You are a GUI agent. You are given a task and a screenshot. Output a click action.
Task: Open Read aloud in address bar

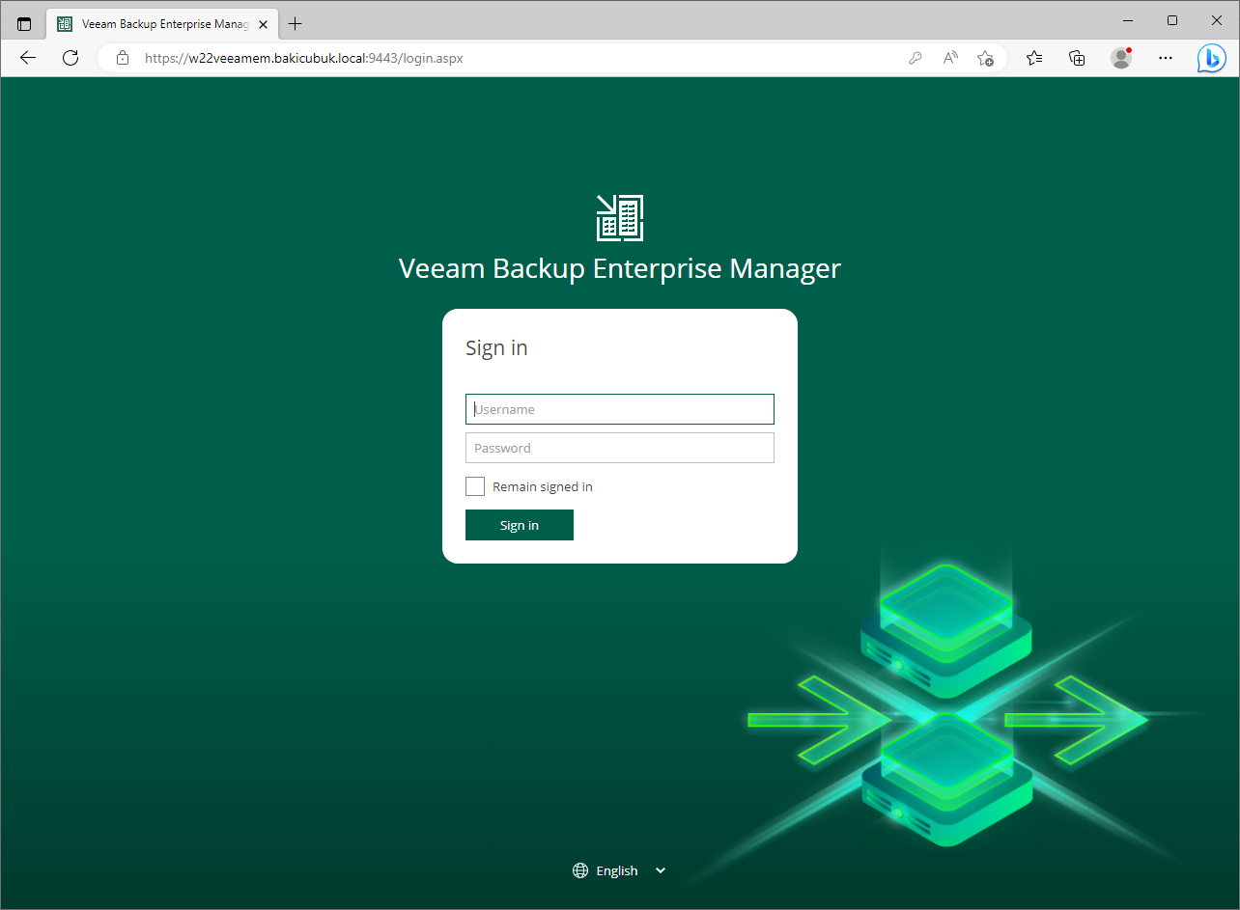point(950,58)
